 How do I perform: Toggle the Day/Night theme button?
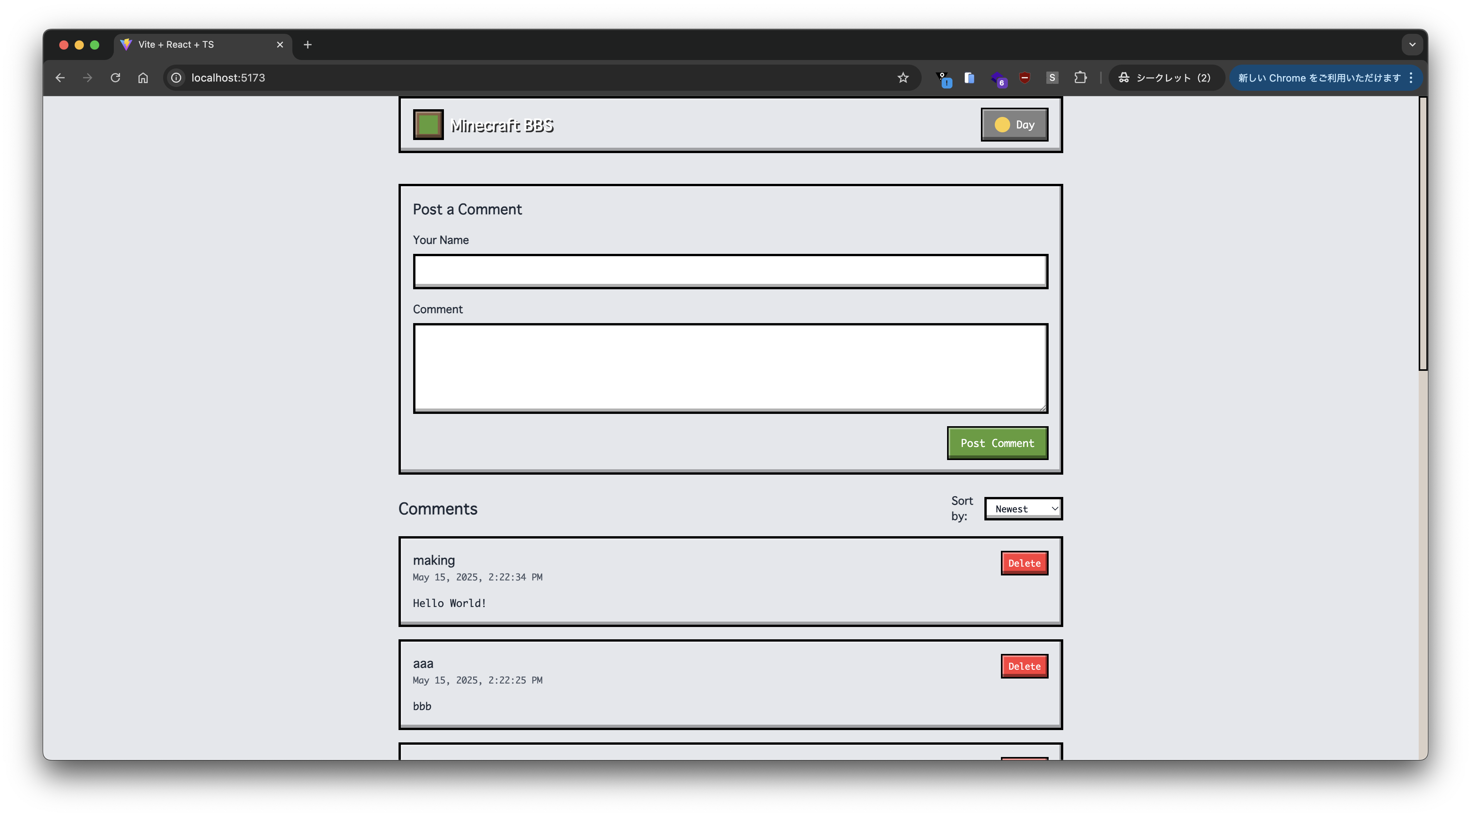[1014, 125]
